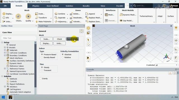The width and height of the screenshot is (179, 100).
Task: Expand the Materials tree node
Action: (5, 50)
